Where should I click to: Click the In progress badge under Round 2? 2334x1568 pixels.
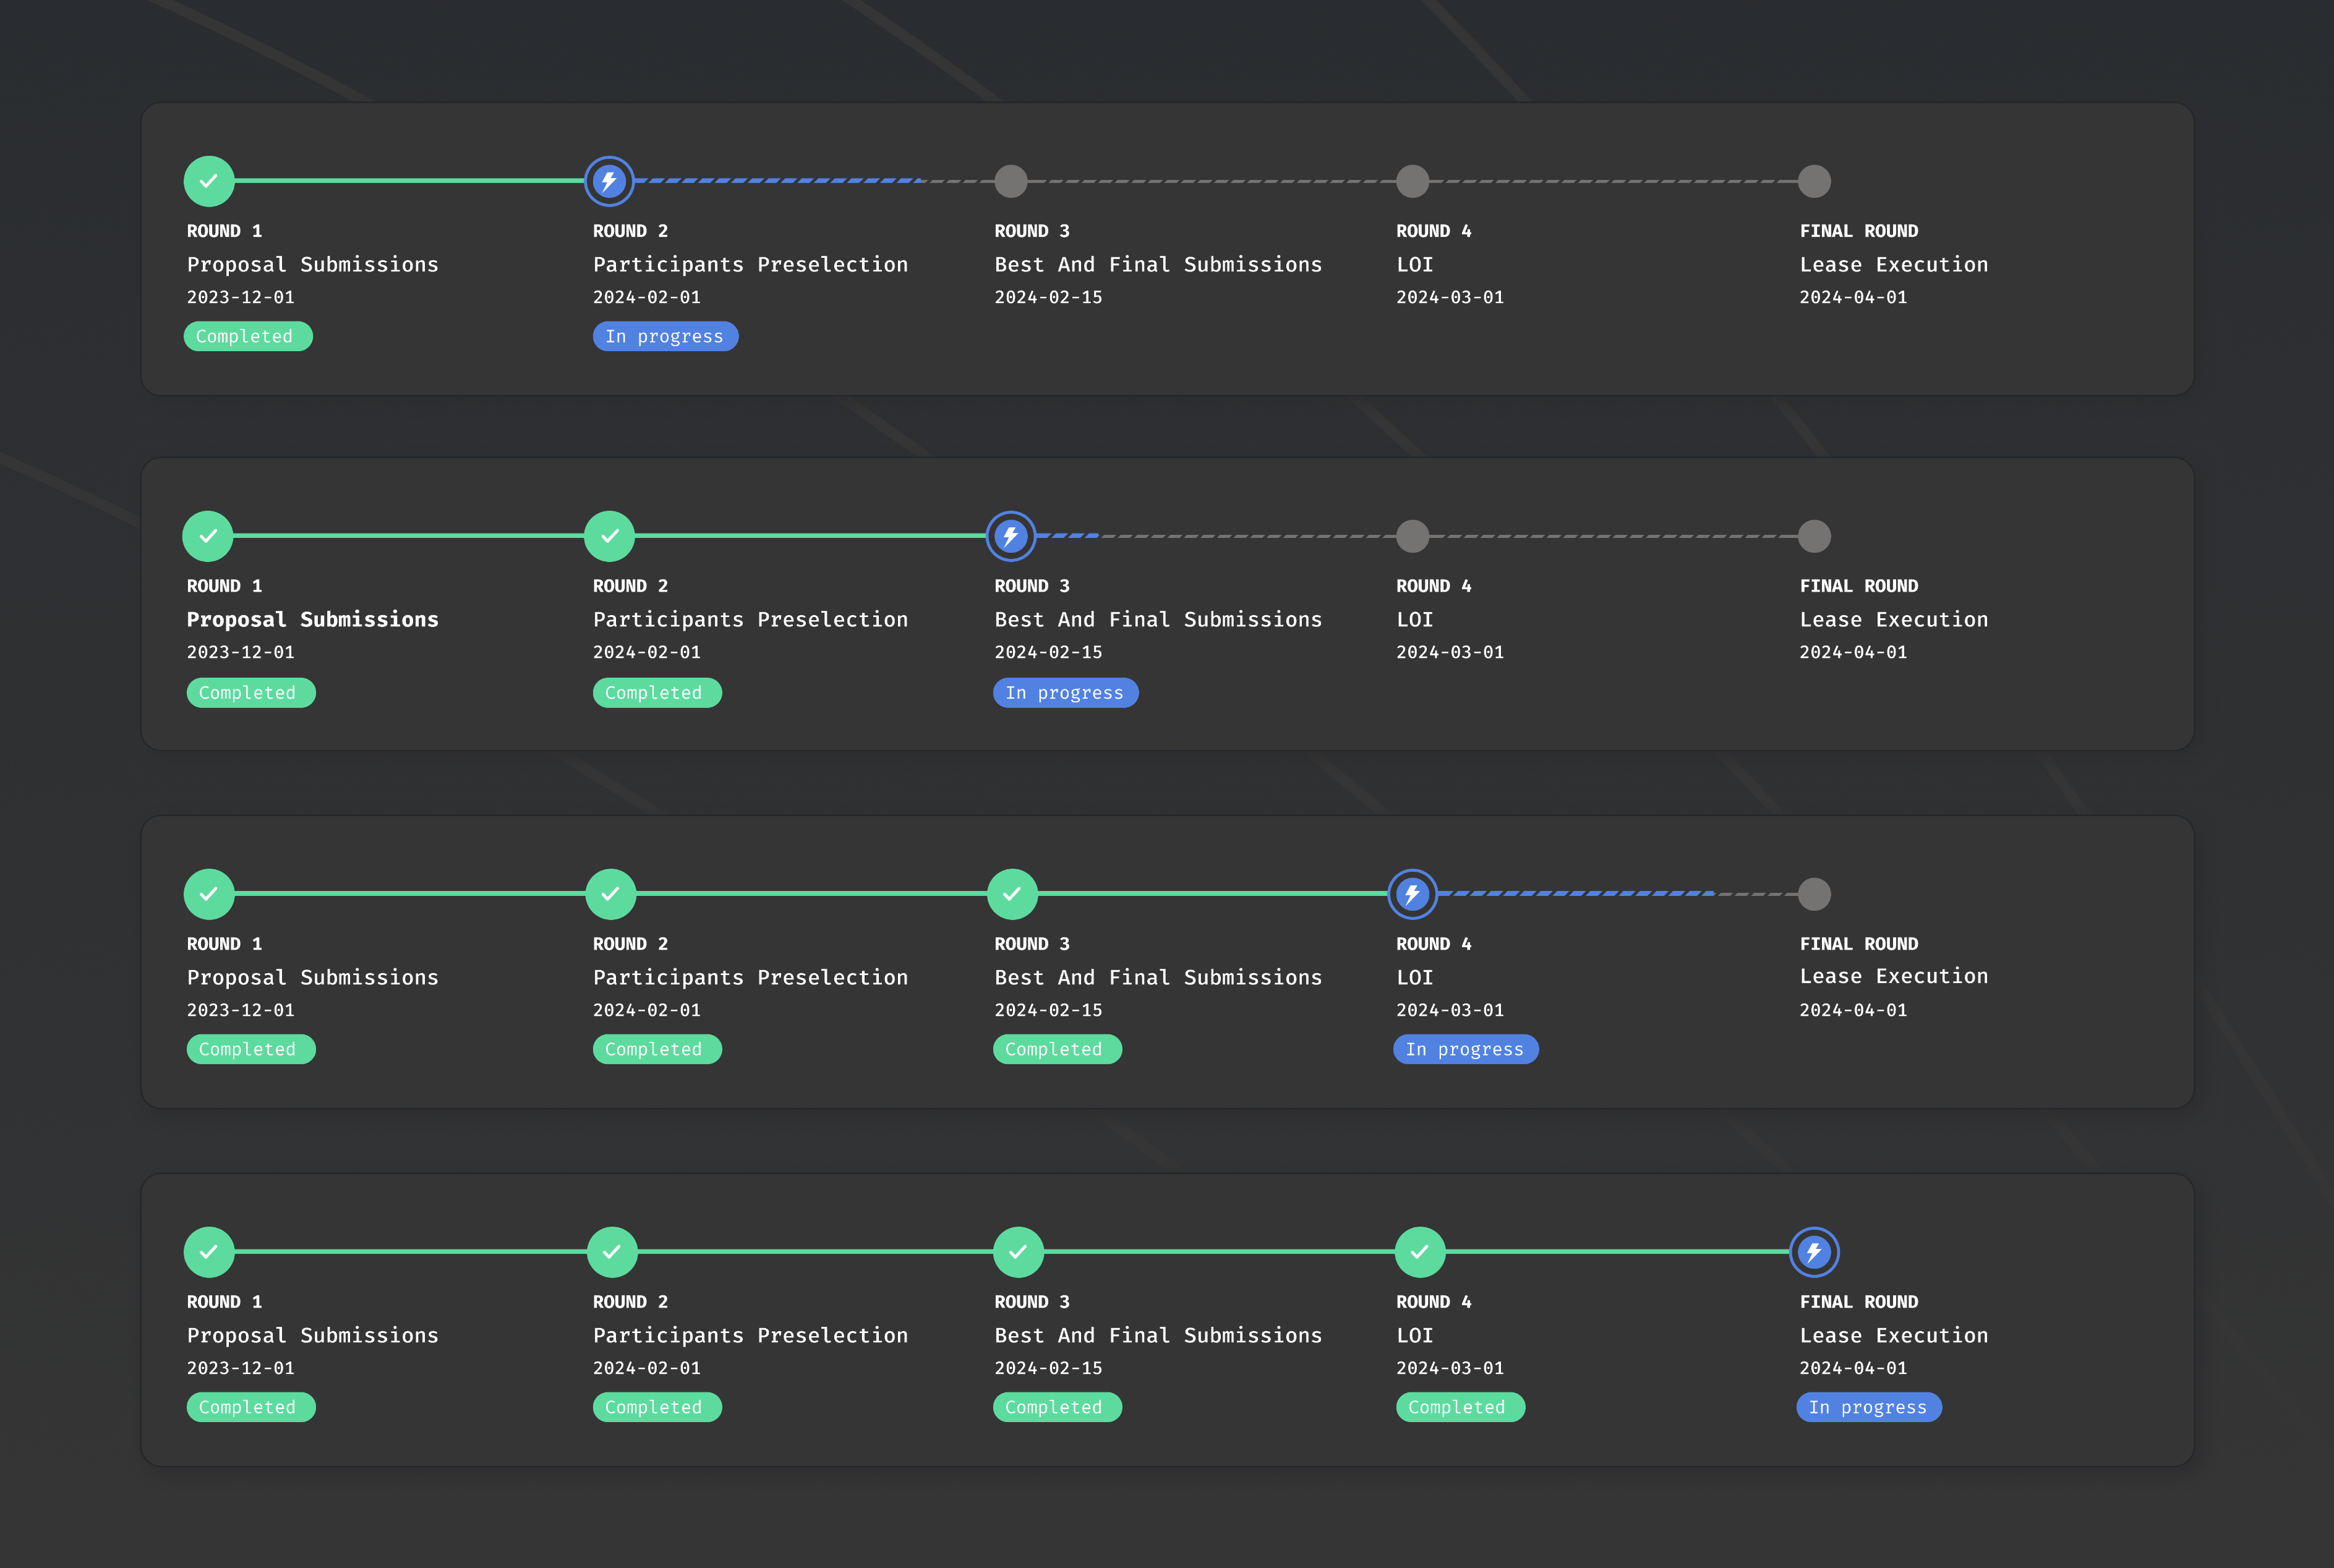tap(665, 336)
